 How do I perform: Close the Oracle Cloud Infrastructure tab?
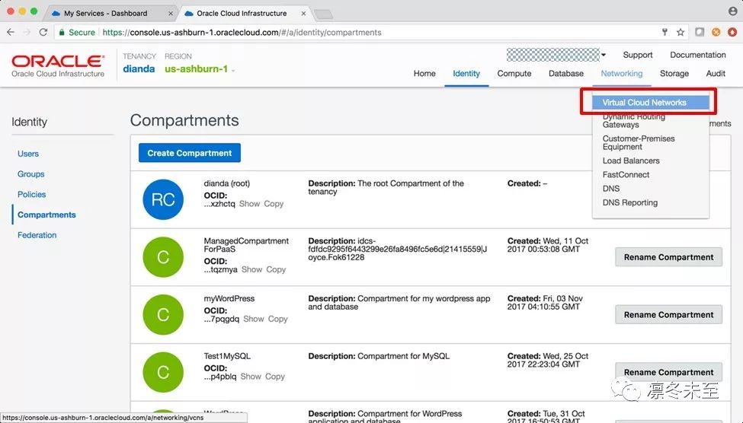(303, 14)
